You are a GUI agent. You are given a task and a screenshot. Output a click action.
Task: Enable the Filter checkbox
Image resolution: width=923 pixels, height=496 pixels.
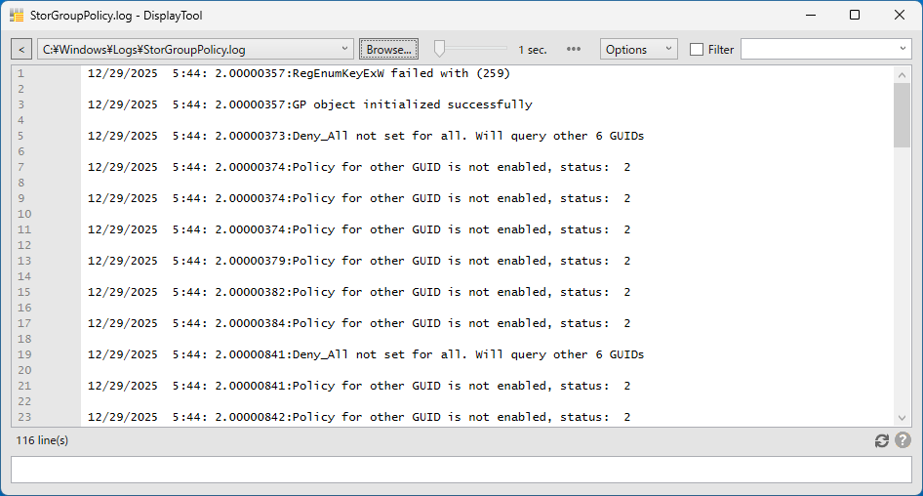(x=697, y=50)
